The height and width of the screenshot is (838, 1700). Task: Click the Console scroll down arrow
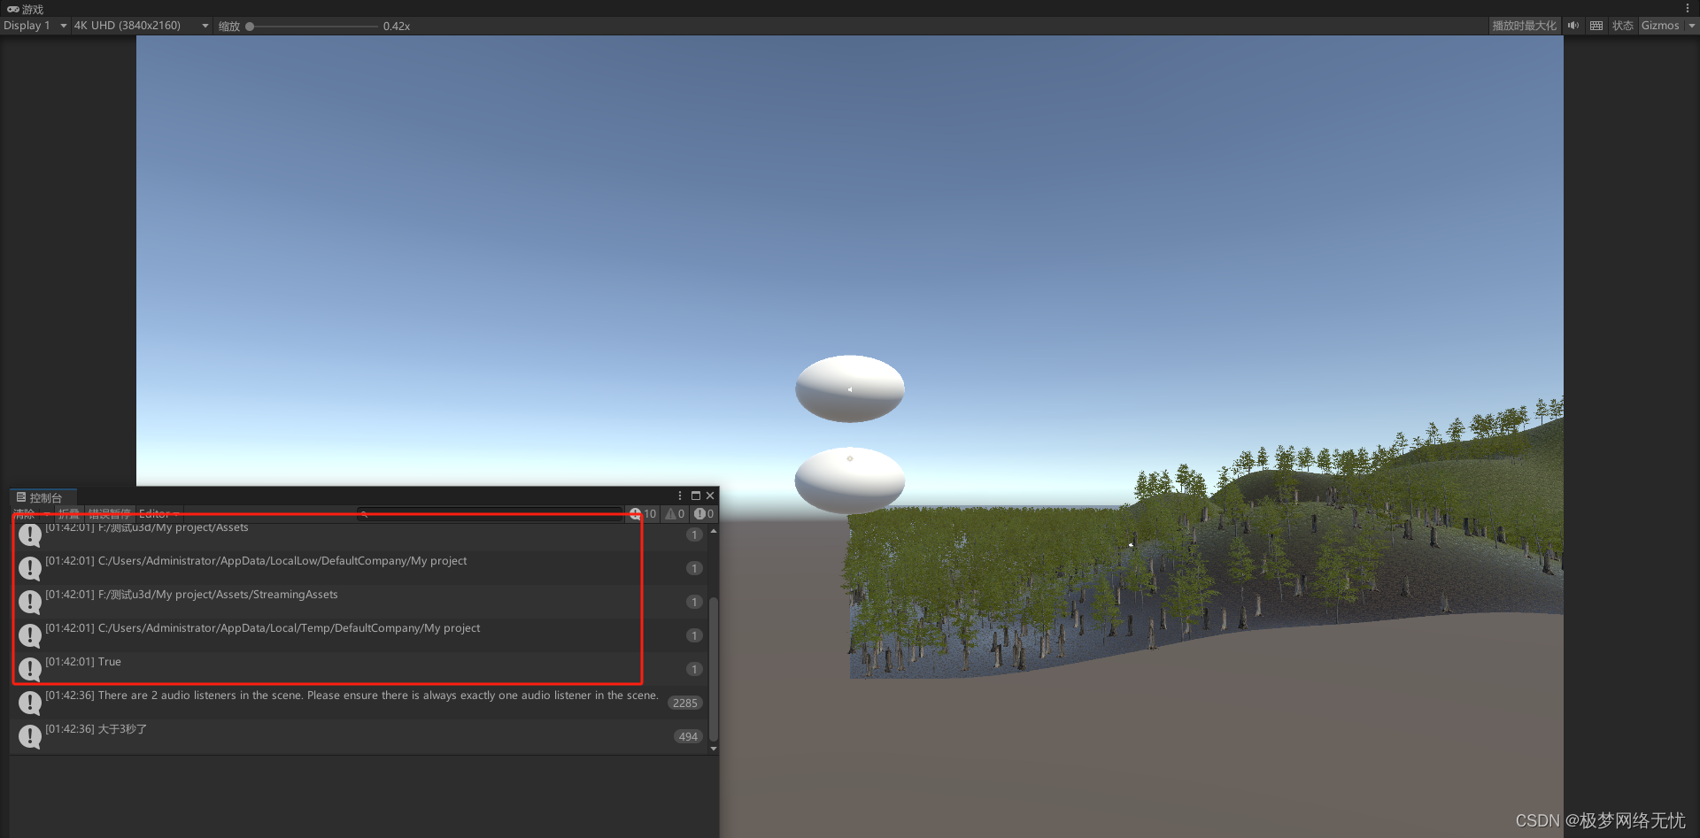coord(714,749)
